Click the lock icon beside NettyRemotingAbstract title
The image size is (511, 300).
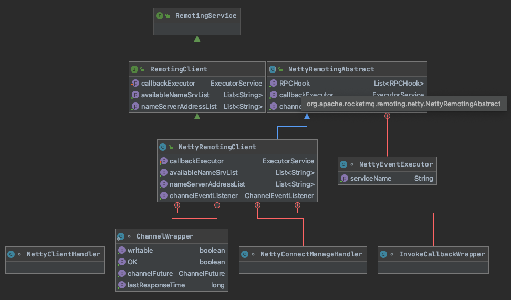tap(280, 69)
